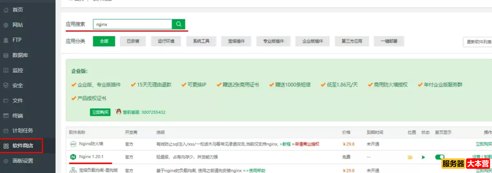Click the Nginx防火墙 shield icon
This screenshot has height=173, width=492.
[x=73, y=144]
